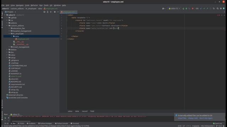The height and width of the screenshot is (127, 227).
Task: Click the JetBrains Toolbox/Space icon at toolbar end
Action: (x=224, y=8)
